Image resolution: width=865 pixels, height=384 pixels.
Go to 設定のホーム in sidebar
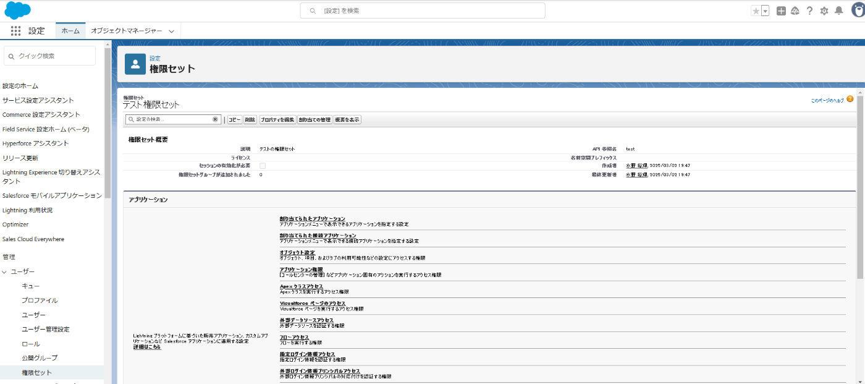(x=20, y=86)
